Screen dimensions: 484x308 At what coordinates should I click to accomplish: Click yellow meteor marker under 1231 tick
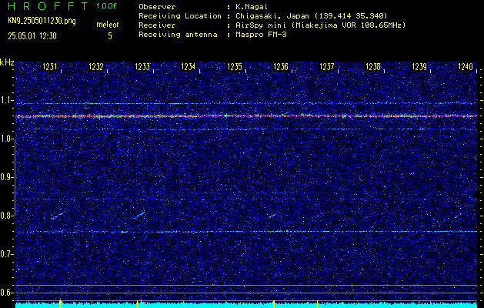60,303
